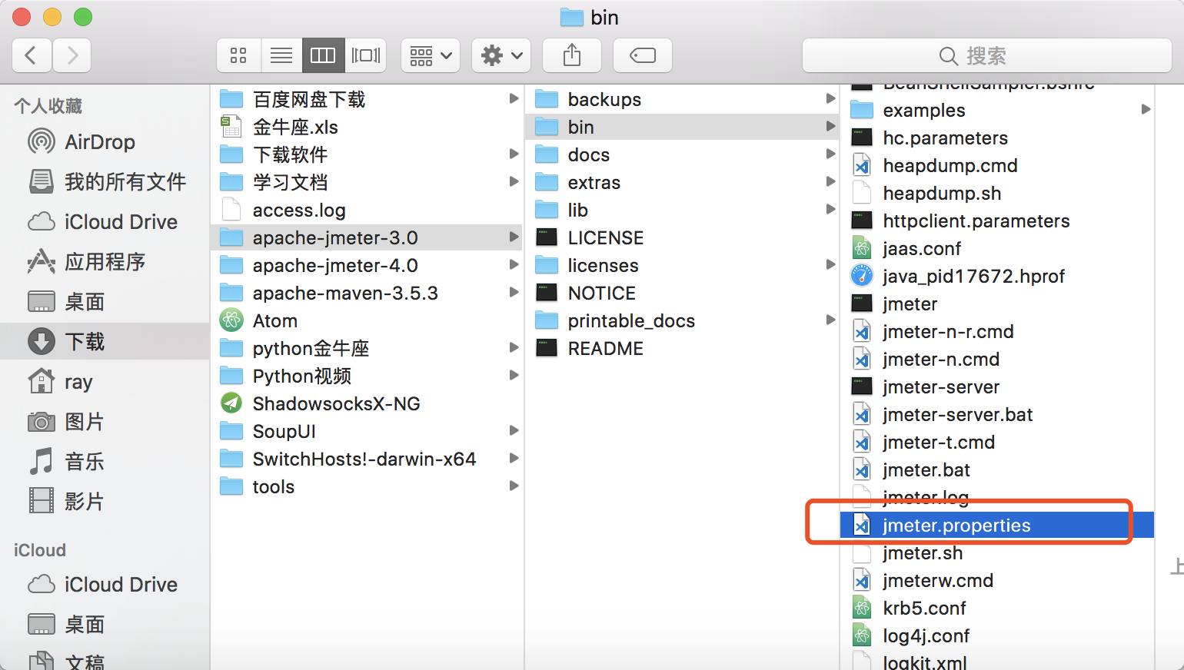This screenshot has height=670, width=1184.
Task: Select the log4j.conf file
Action: (x=997, y=635)
